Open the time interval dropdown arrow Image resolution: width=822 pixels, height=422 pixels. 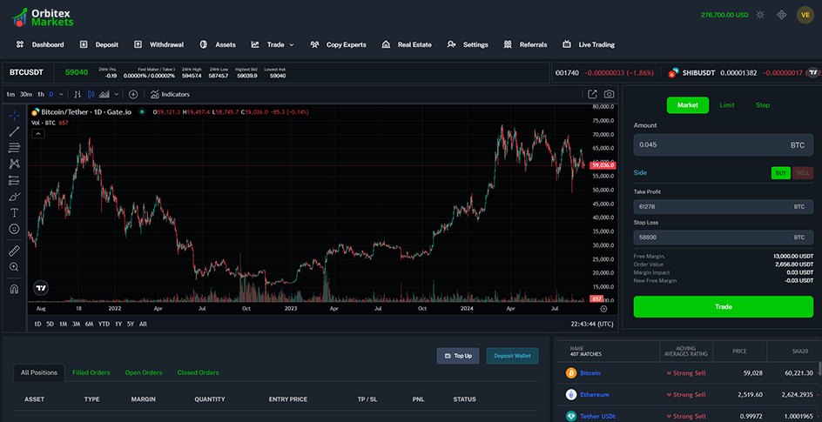coord(62,94)
